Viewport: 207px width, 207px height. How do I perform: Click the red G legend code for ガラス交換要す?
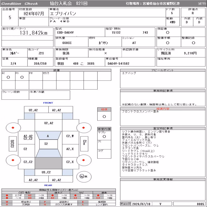[x=45, y=204]
